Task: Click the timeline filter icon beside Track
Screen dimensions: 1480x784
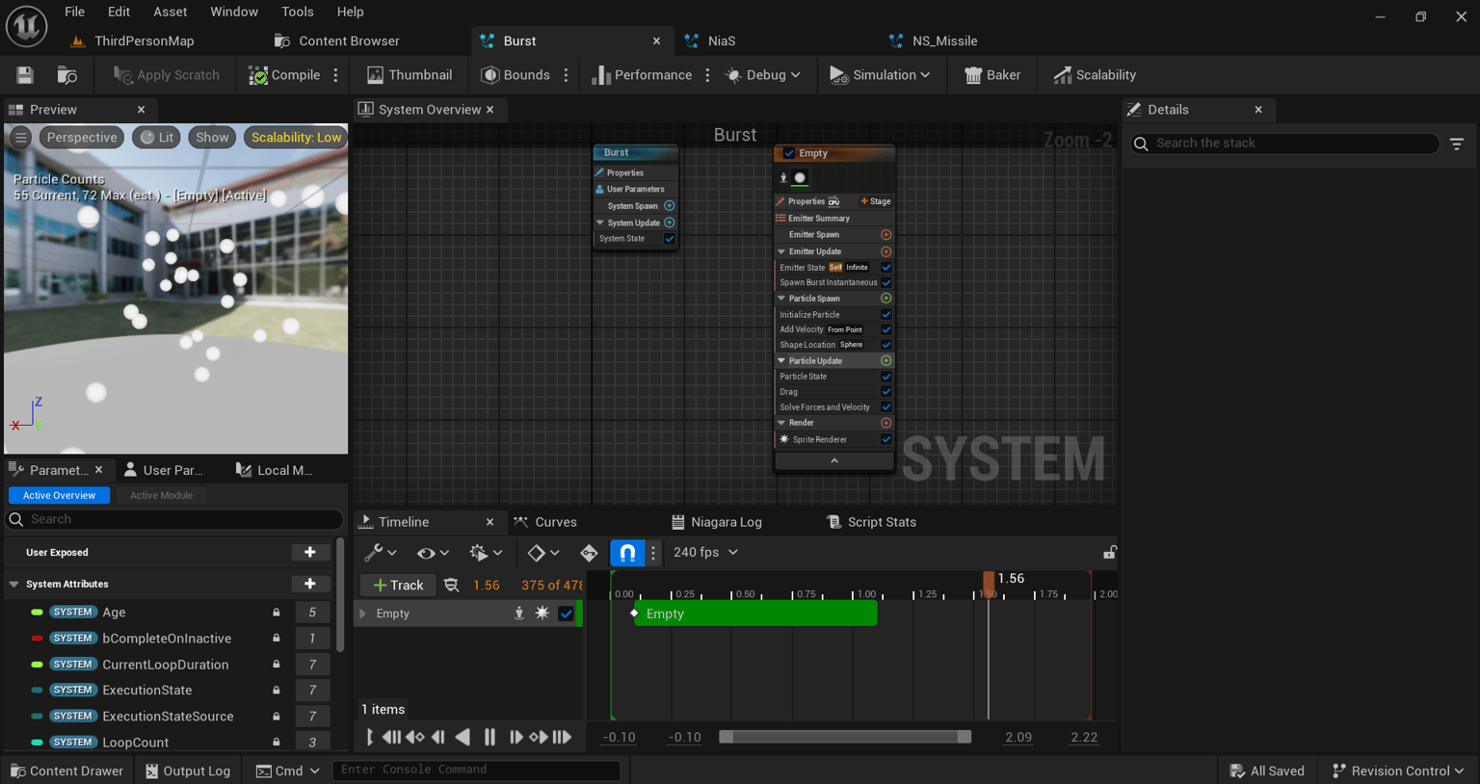Action: tap(451, 586)
